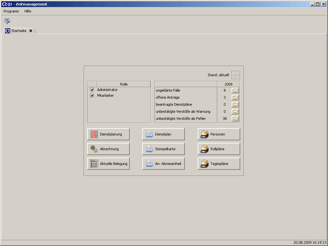The width and height of the screenshot is (328, 246).
Task: Click arrow icon for beantragte Dienstpläne
Action: [x=235, y=104]
